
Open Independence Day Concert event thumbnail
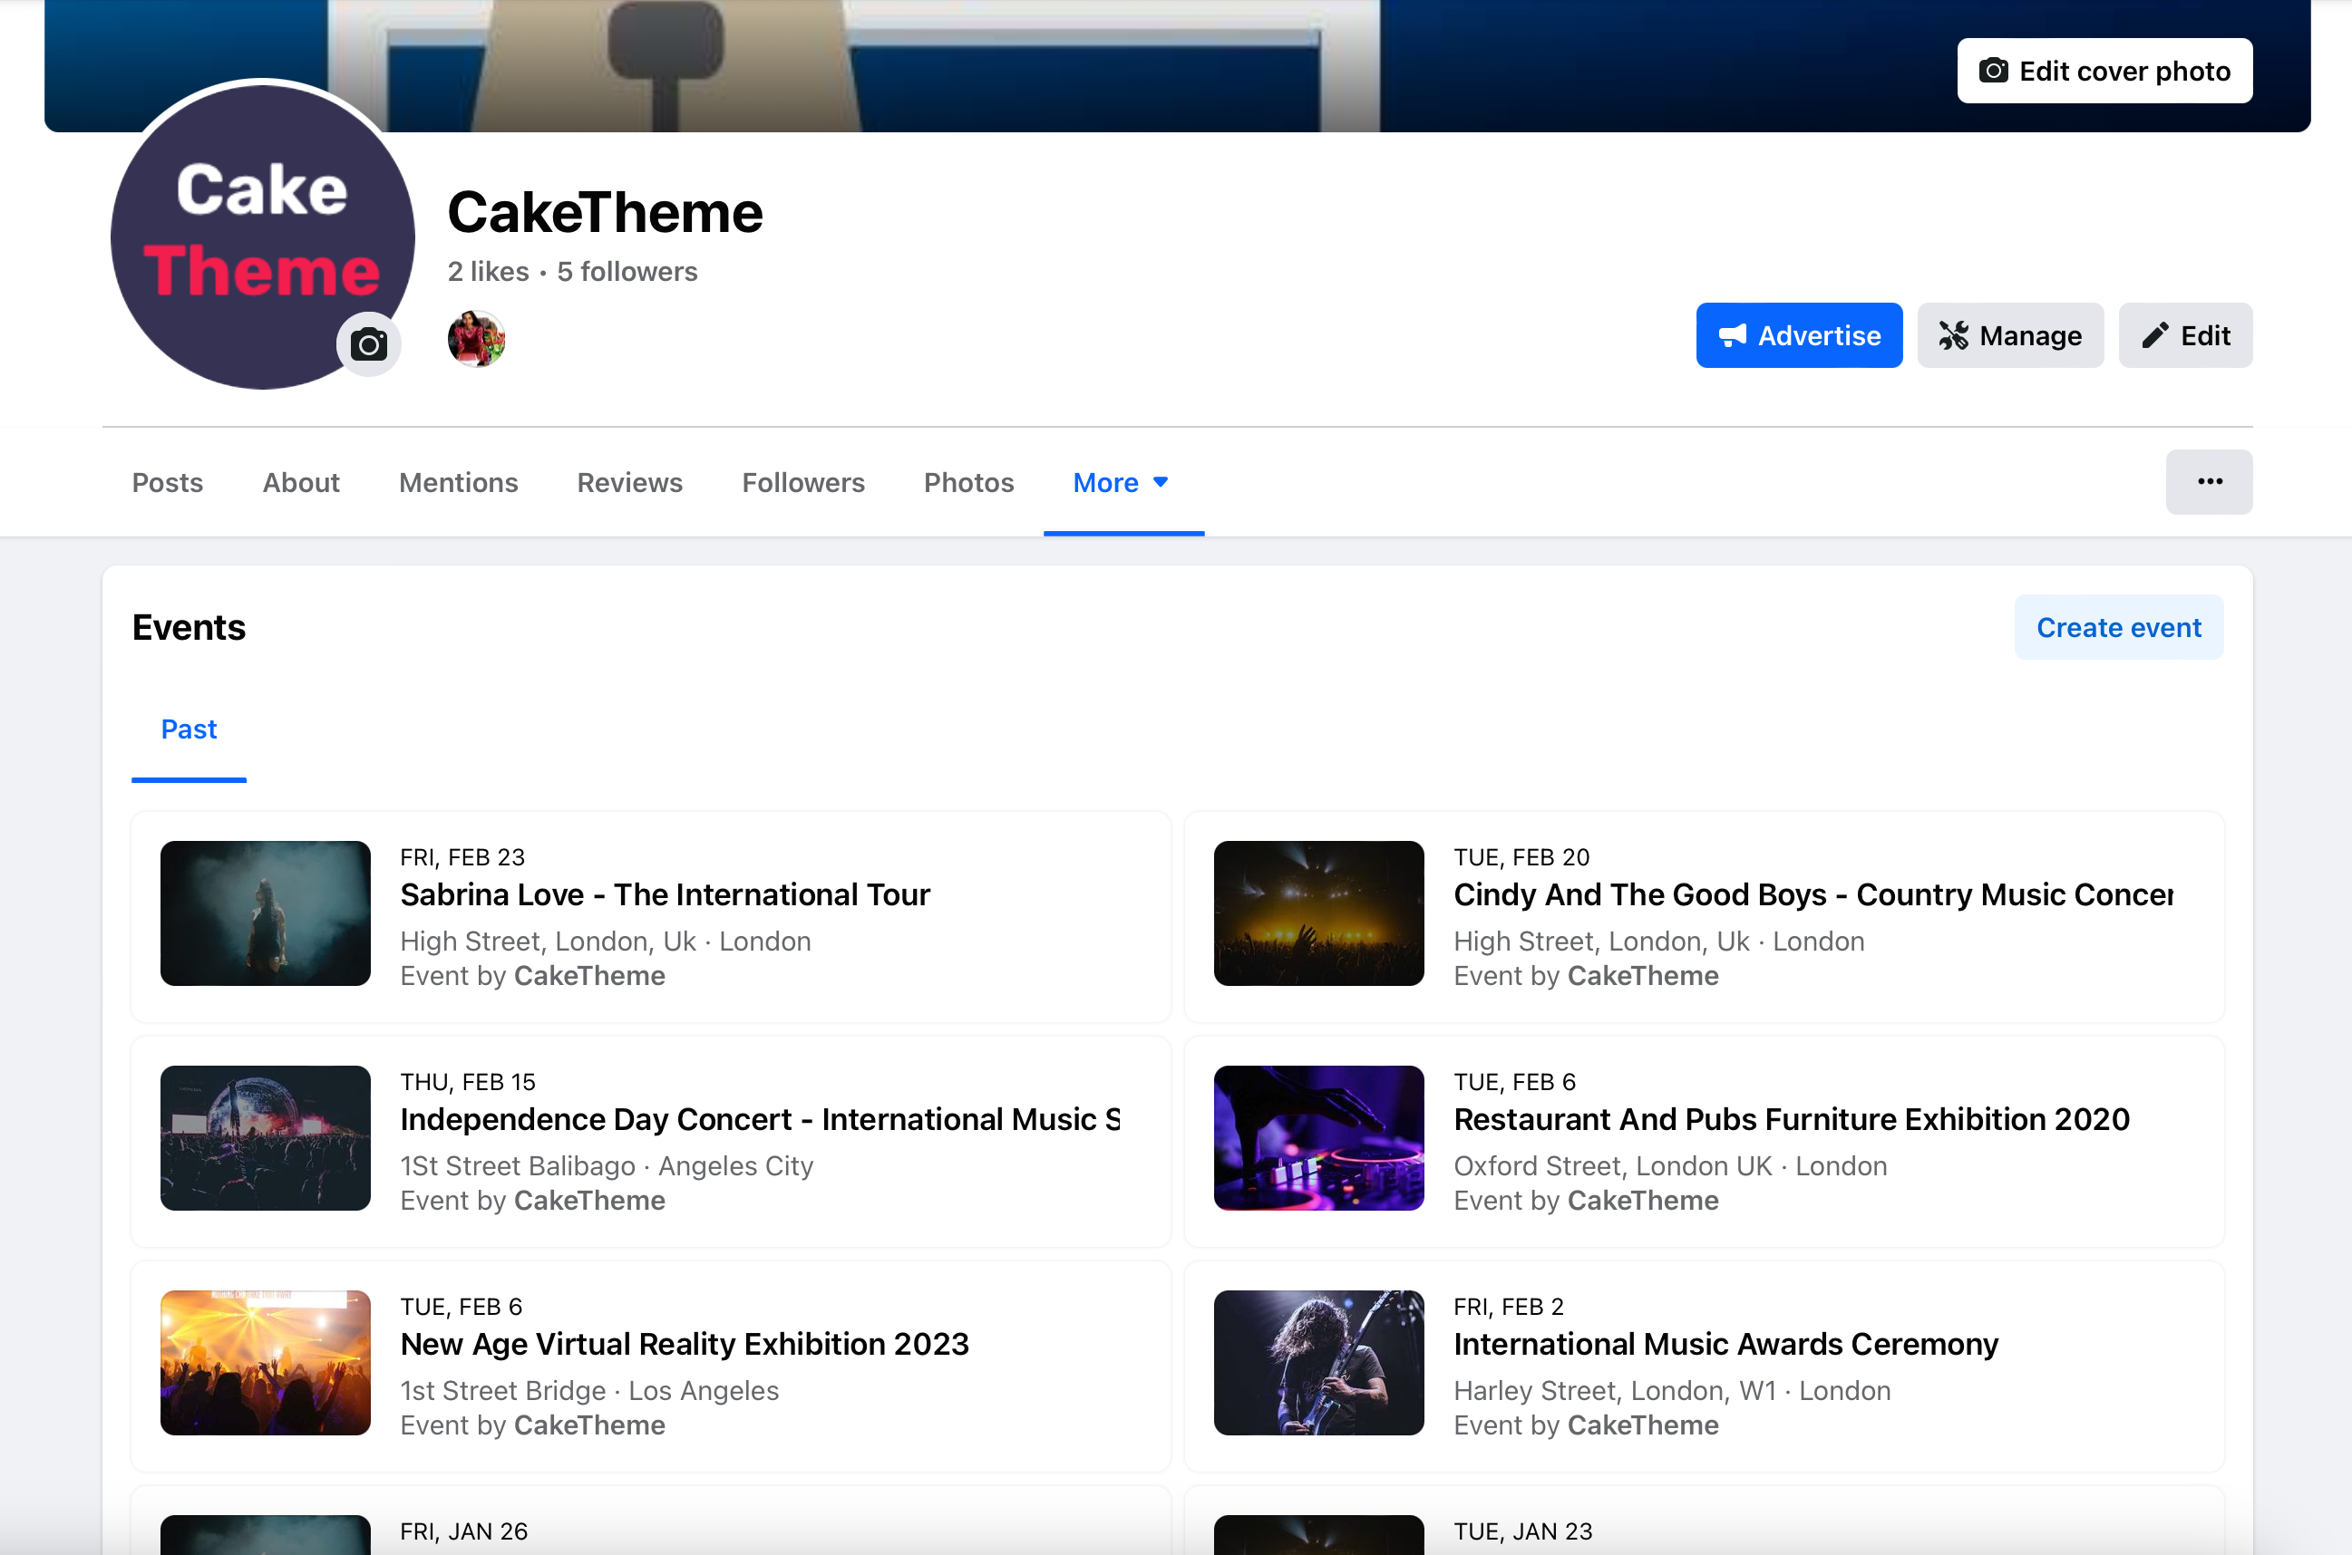pyautogui.click(x=265, y=1137)
